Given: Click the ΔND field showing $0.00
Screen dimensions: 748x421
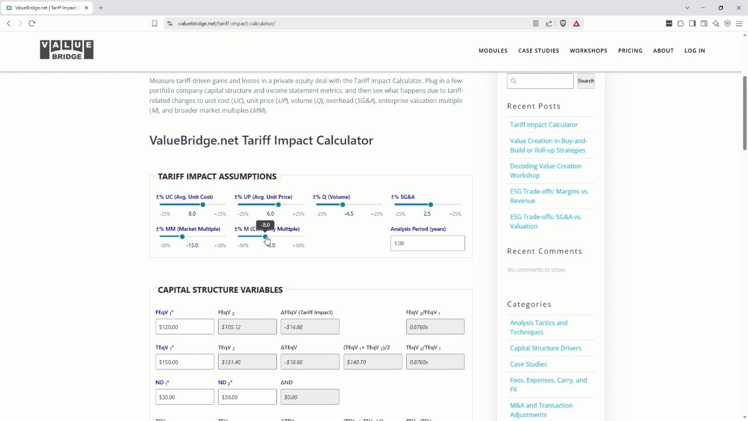Looking at the screenshot, I should click(x=310, y=397).
